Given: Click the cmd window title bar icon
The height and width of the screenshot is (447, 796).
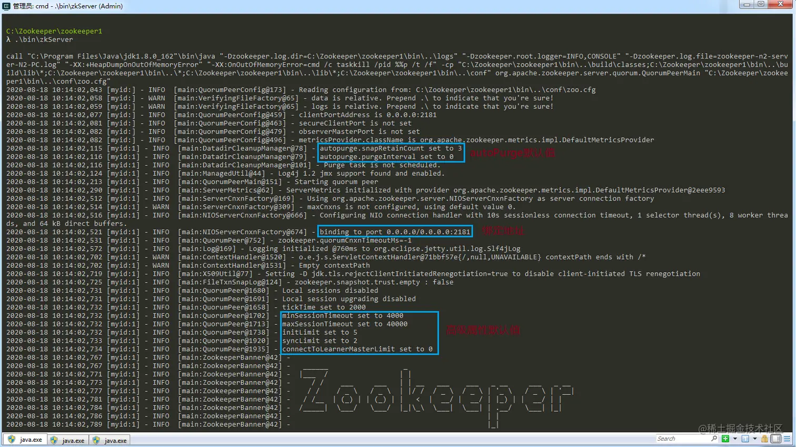Looking at the screenshot, I should tap(6, 6).
